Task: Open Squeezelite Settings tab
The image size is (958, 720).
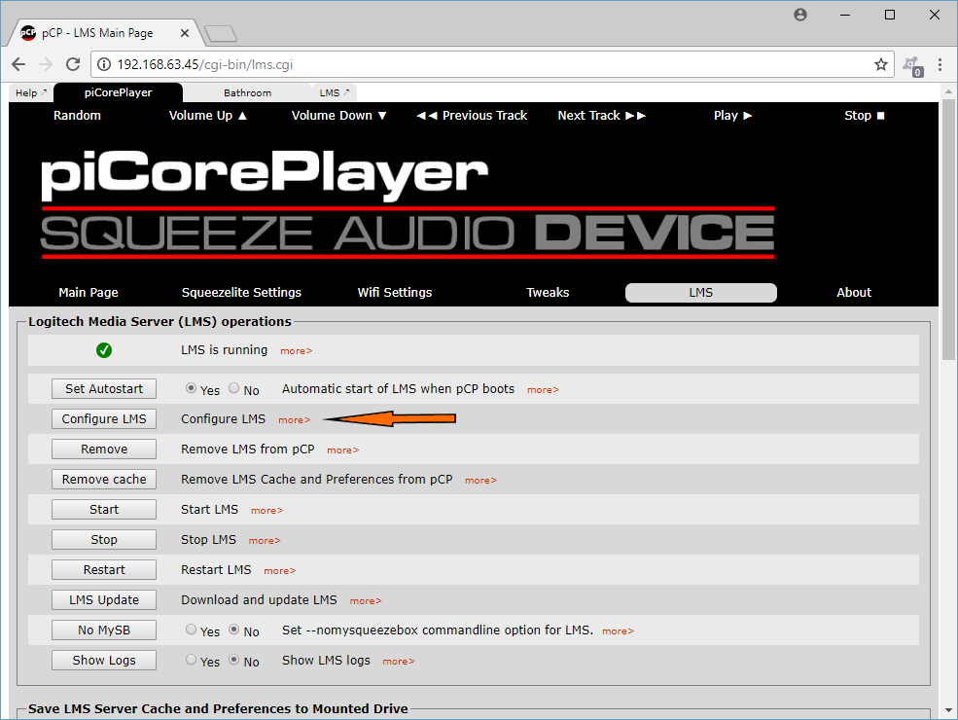Action: click(x=241, y=292)
